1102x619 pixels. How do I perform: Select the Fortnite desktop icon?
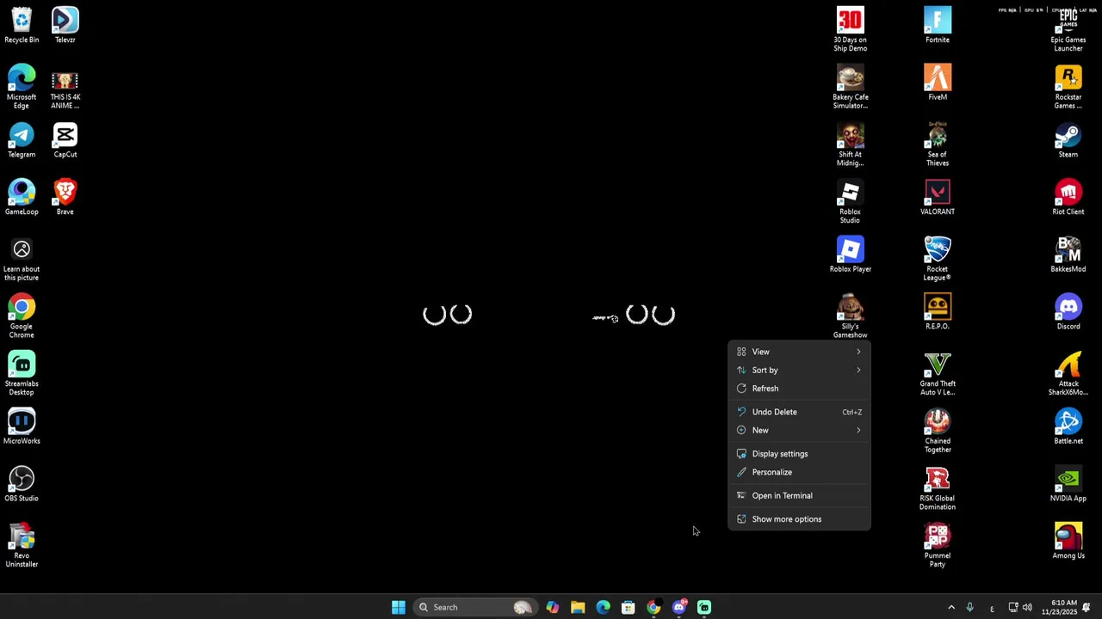point(938,25)
